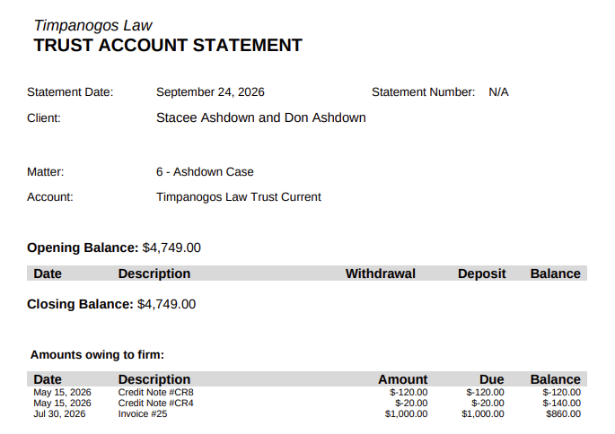The height and width of the screenshot is (434, 615).
Task: Click the Credit Note #CR8 entry
Action: tap(155, 392)
